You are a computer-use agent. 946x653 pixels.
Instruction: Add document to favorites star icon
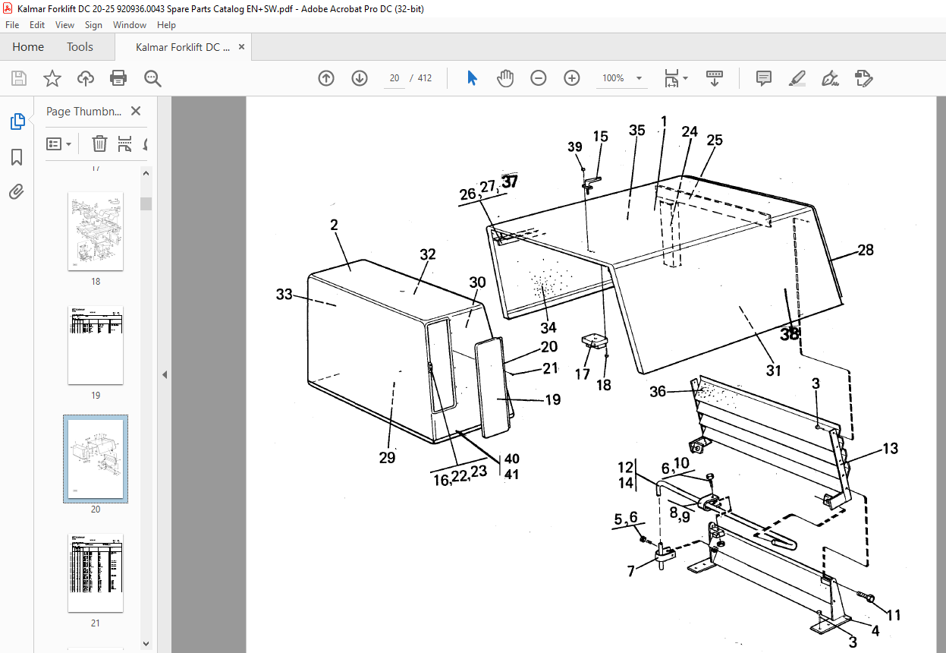coord(52,78)
